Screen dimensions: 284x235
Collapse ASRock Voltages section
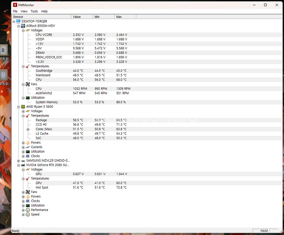(x=23, y=31)
